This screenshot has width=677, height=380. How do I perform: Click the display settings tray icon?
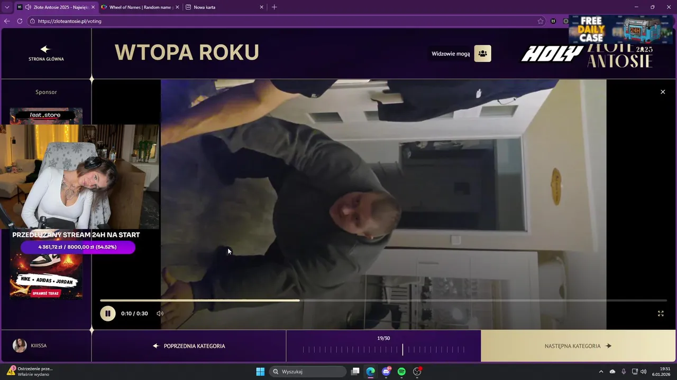click(x=635, y=372)
